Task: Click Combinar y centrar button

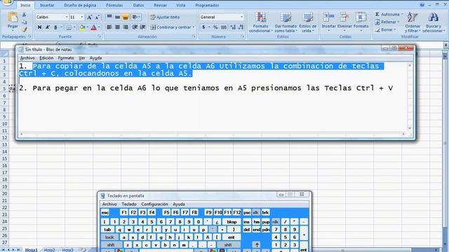Action: click(x=172, y=27)
